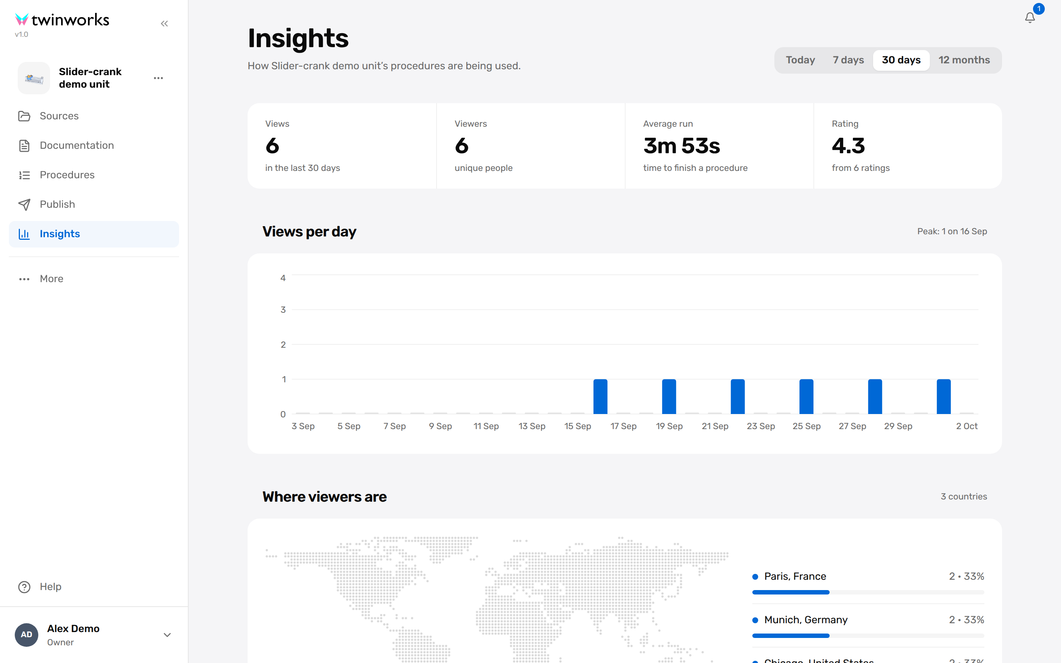Screen dimensions: 1061x663
Task: Switch range to 7 days
Action: (x=848, y=60)
